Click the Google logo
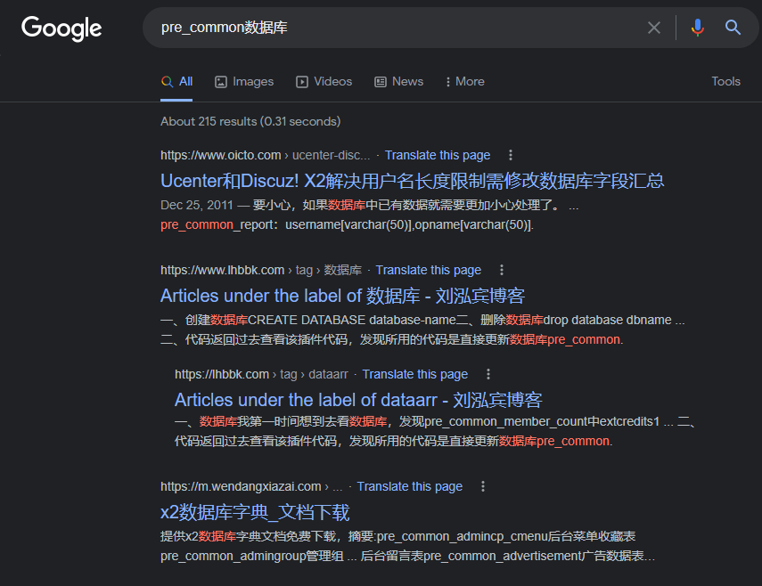This screenshot has width=762, height=586. tap(61, 28)
